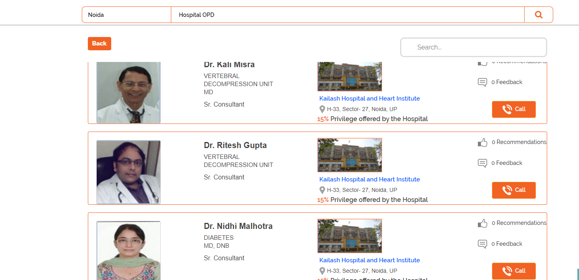Focus the Search... filter box
This screenshot has height=280, width=579.
click(473, 47)
